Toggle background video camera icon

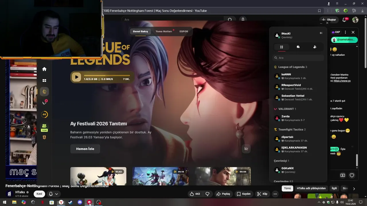tap(246, 148)
